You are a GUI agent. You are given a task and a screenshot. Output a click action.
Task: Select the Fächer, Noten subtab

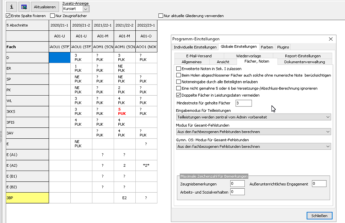(257, 61)
